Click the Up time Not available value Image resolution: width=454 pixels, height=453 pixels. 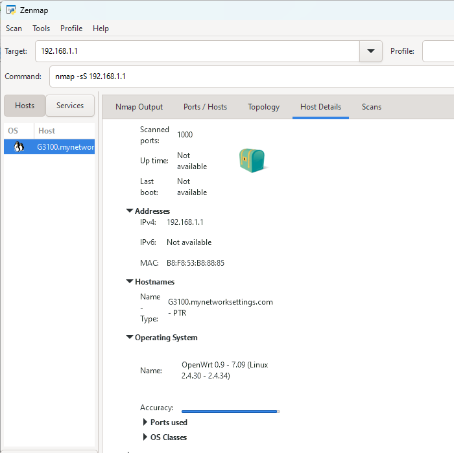[x=192, y=161]
